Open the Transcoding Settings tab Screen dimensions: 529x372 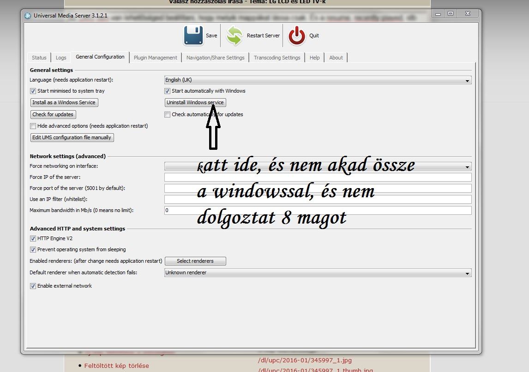(x=277, y=58)
